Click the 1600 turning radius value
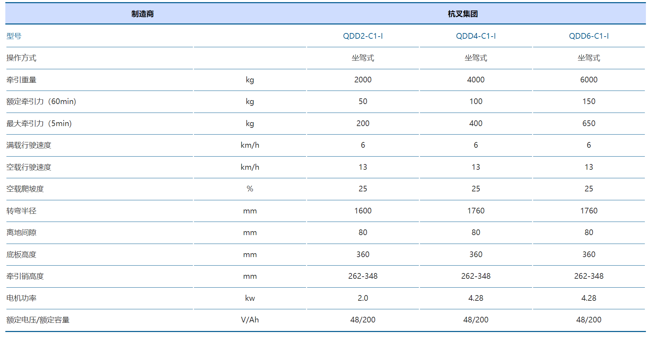Screen dimensions: 647x337 (x=363, y=211)
